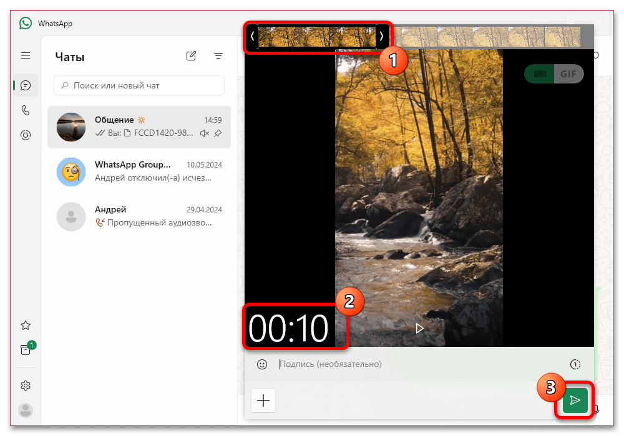The height and width of the screenshot is (436, 624).
Task: Click the 14:59 timestamp on Общение
Action: (213, 120)
